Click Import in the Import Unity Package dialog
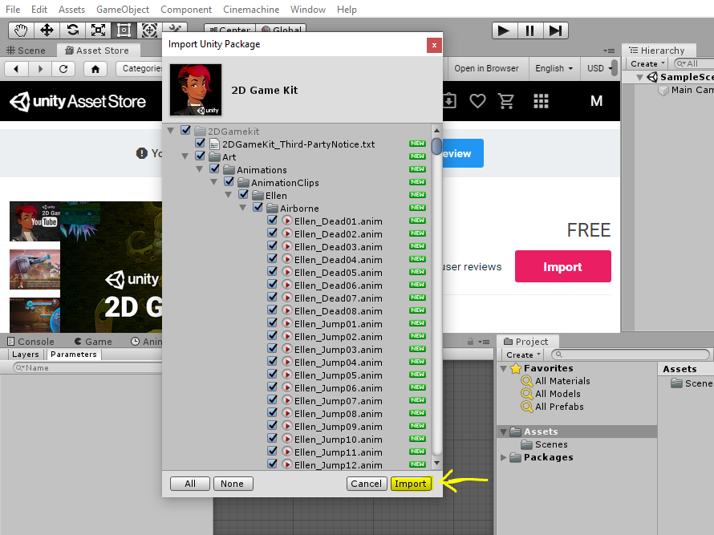The height and width of the screenshot is (535, 714). 410,484
